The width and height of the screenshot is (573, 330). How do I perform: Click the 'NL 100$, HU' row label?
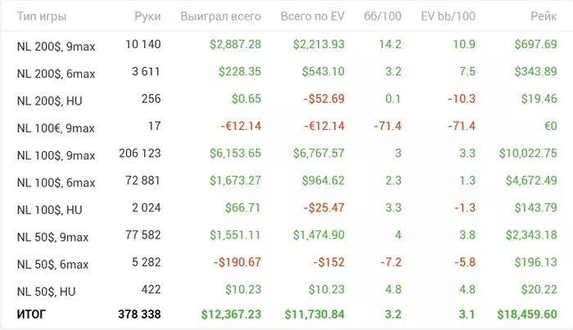49,210
